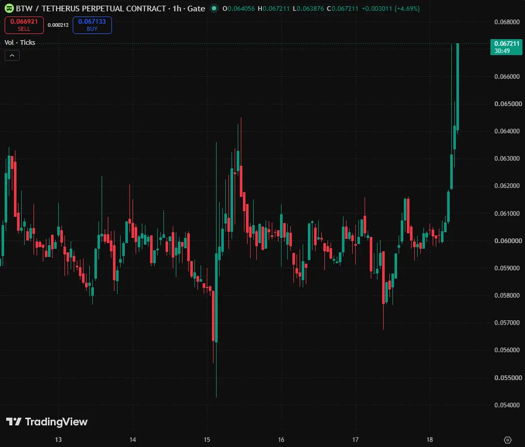Click the spread value 0.000212
The height and width of the screenshot is (447, 525).
[58, 25]
